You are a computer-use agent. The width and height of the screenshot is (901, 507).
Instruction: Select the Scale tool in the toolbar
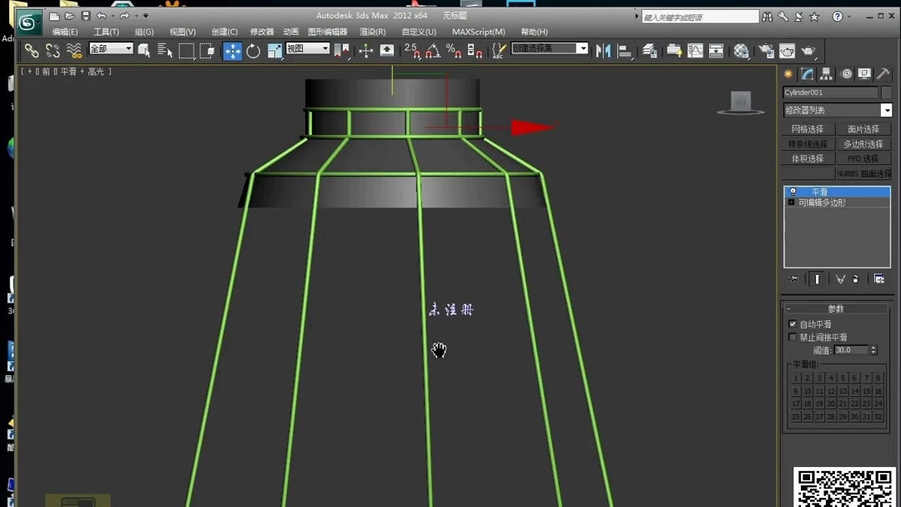pyautogui.click(x=275, y=51)
